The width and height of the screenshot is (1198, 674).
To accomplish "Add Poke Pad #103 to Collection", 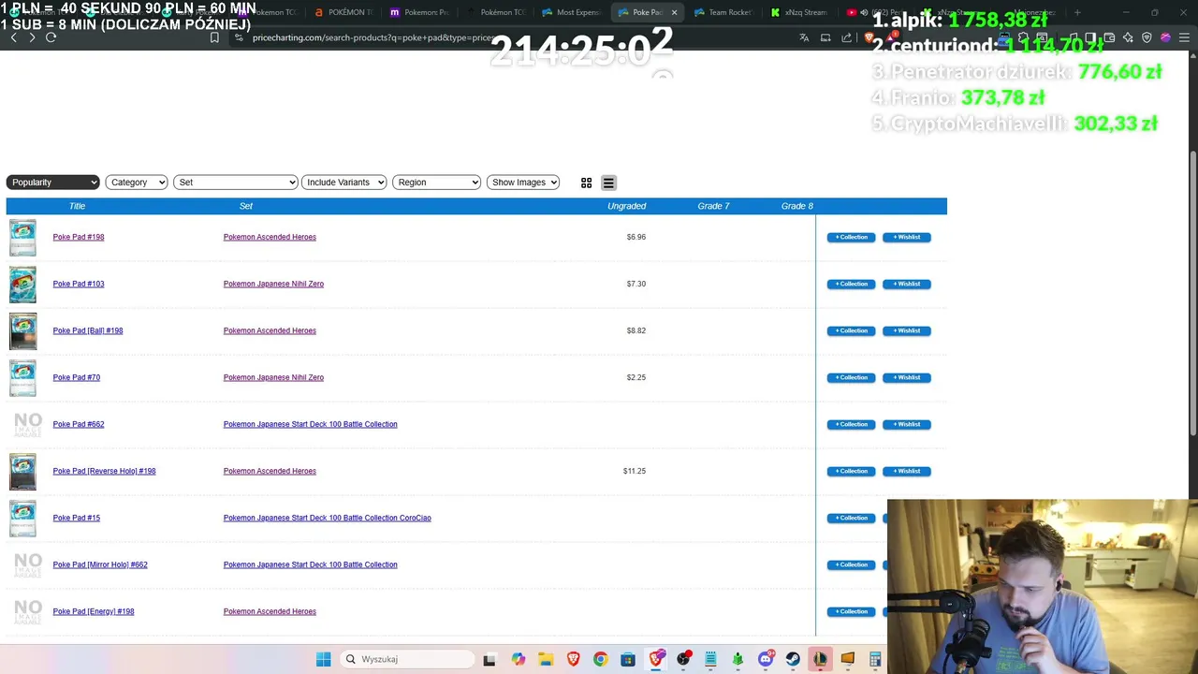I will point(851,284).
